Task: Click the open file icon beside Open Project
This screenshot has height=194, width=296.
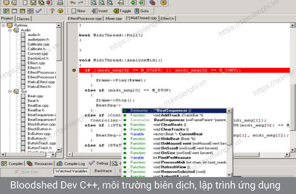Action: (14, 2)
